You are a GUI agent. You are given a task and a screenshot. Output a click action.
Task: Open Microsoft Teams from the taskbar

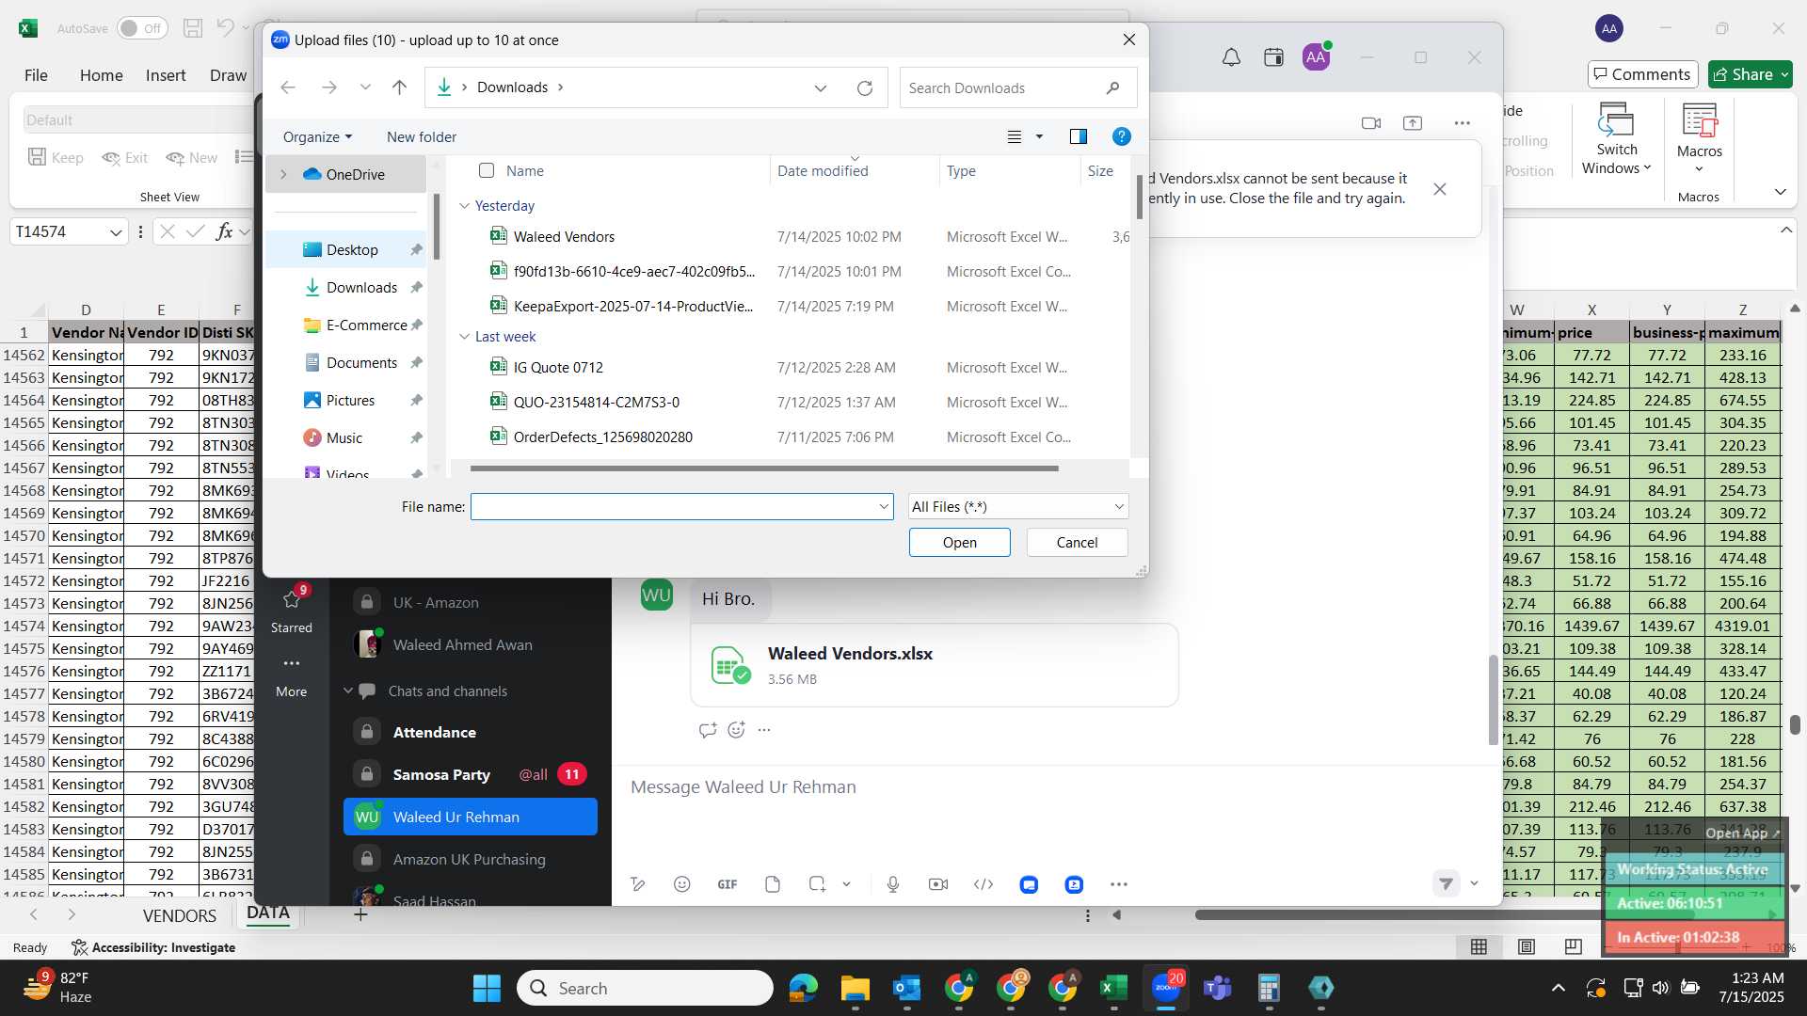pos(1218,988)
